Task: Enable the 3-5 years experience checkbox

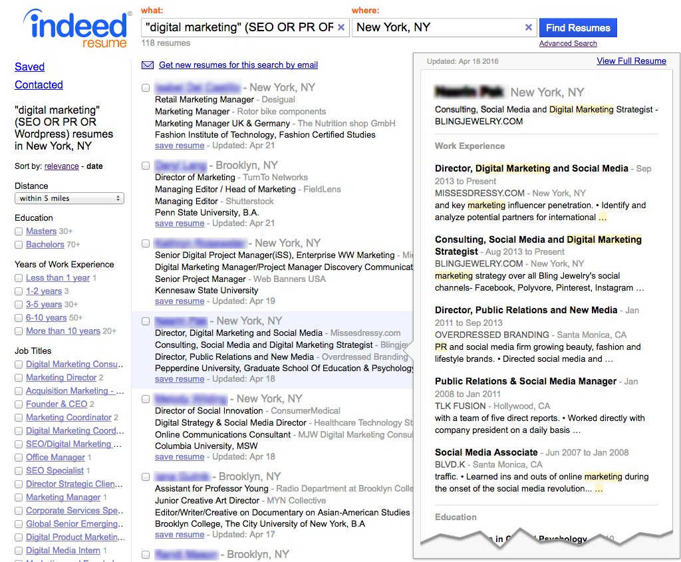Action: click(x=19, y=305)
